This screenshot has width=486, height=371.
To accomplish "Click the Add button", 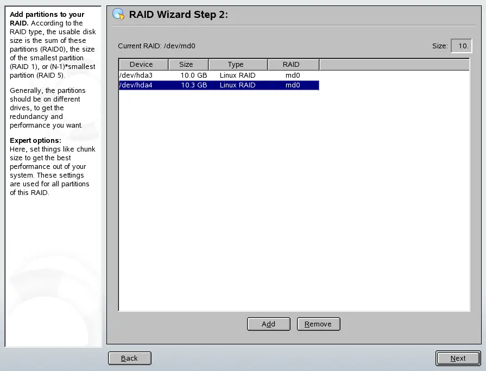I will [x=268, y=324].
